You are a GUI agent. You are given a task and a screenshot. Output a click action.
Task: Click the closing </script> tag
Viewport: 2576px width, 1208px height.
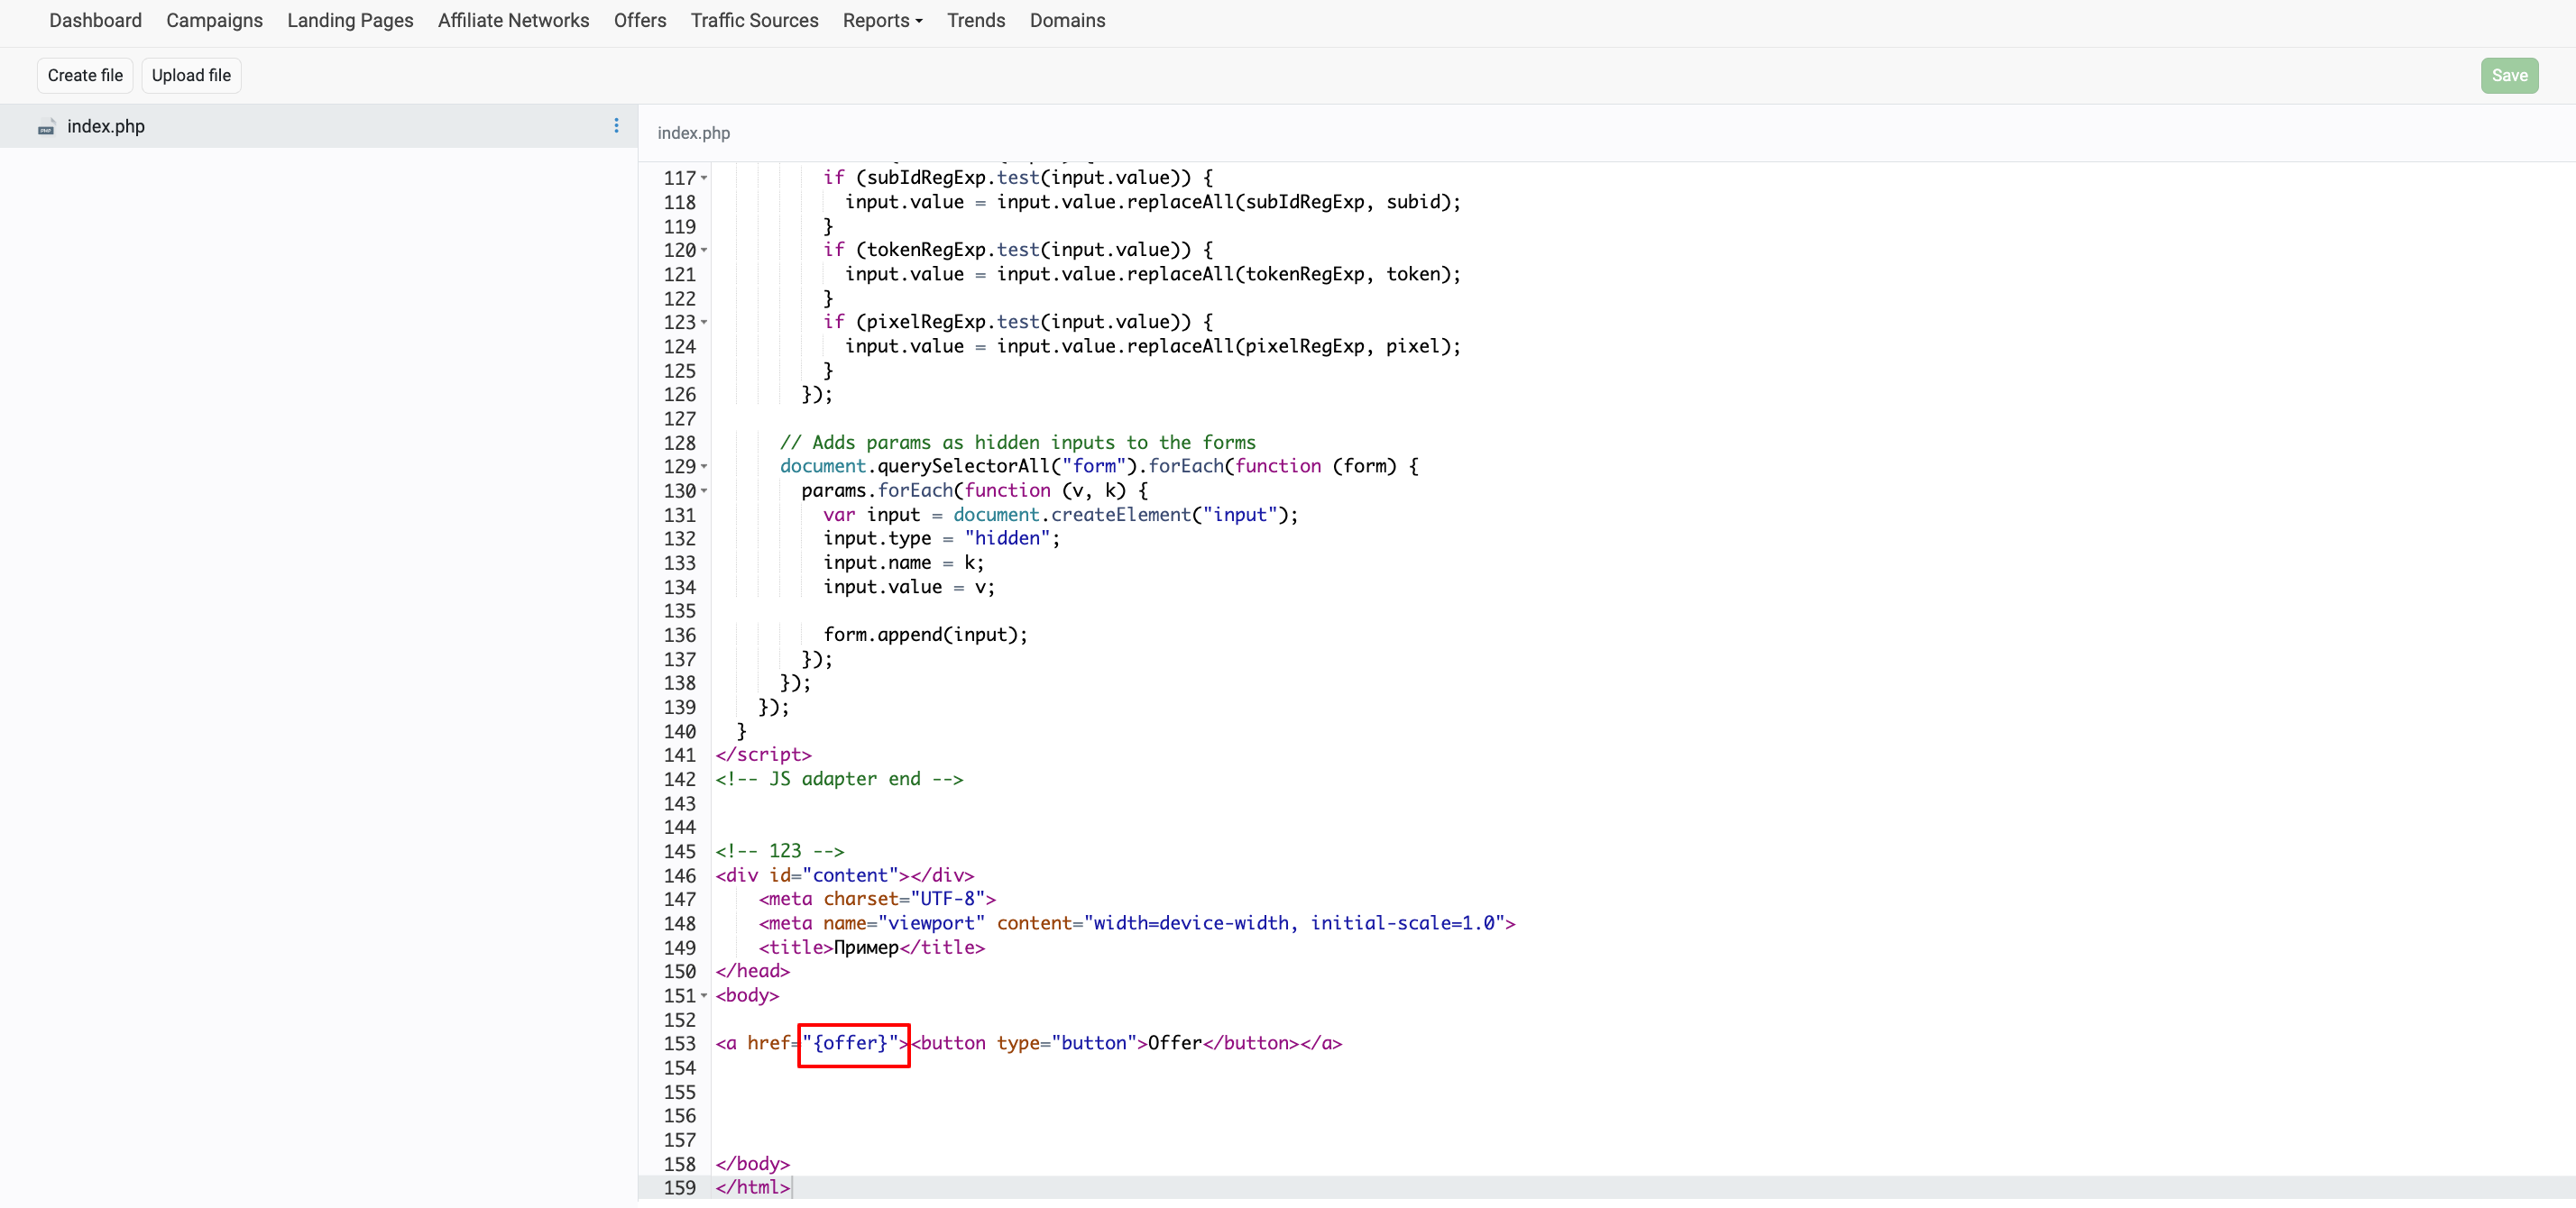point(763,755)
